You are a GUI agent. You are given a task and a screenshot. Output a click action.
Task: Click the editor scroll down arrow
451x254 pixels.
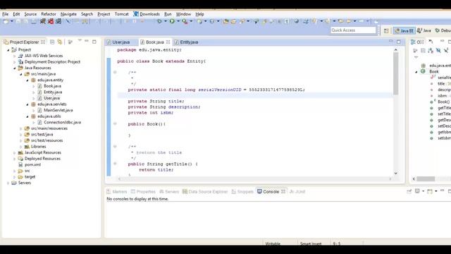396,173
